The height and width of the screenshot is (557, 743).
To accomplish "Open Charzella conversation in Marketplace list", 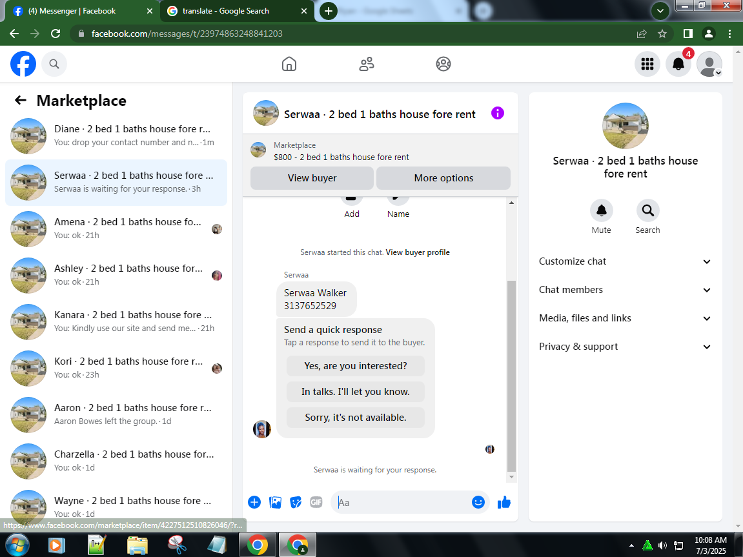I will coord(116,461).
